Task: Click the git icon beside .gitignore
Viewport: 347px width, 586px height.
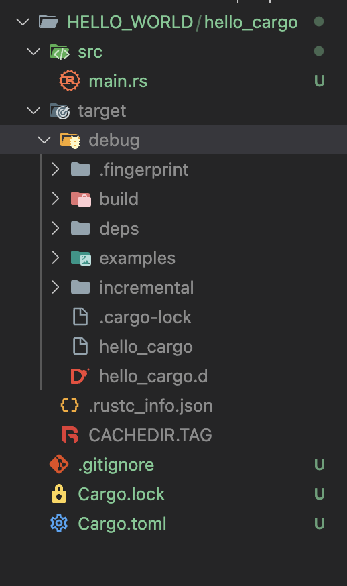Action: [59, 464]
